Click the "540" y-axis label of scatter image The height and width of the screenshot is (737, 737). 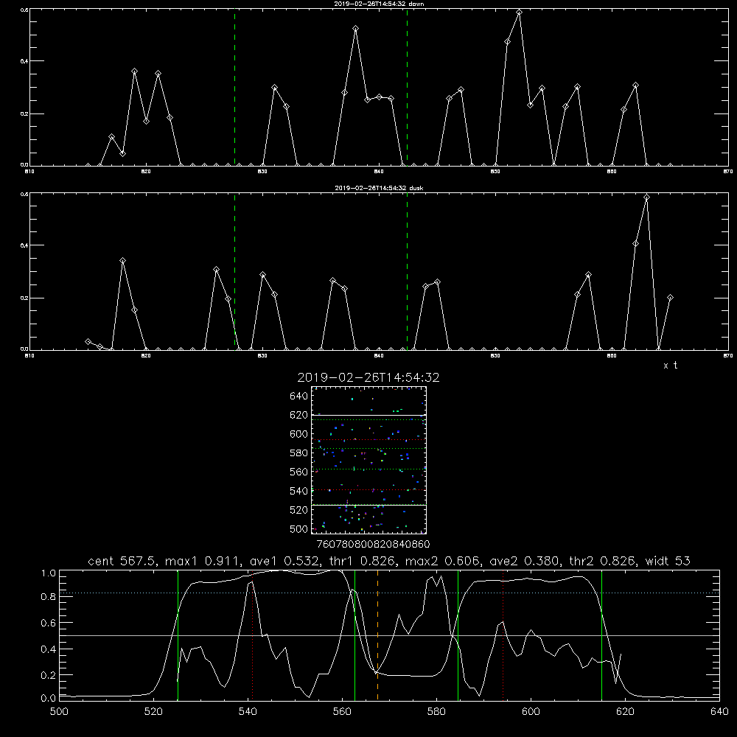pos(299,491)
